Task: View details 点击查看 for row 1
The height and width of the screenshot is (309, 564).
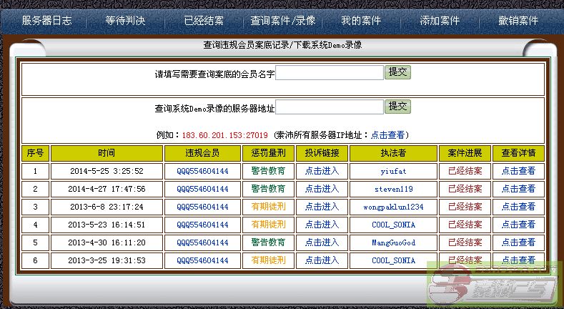Action: 518,172
